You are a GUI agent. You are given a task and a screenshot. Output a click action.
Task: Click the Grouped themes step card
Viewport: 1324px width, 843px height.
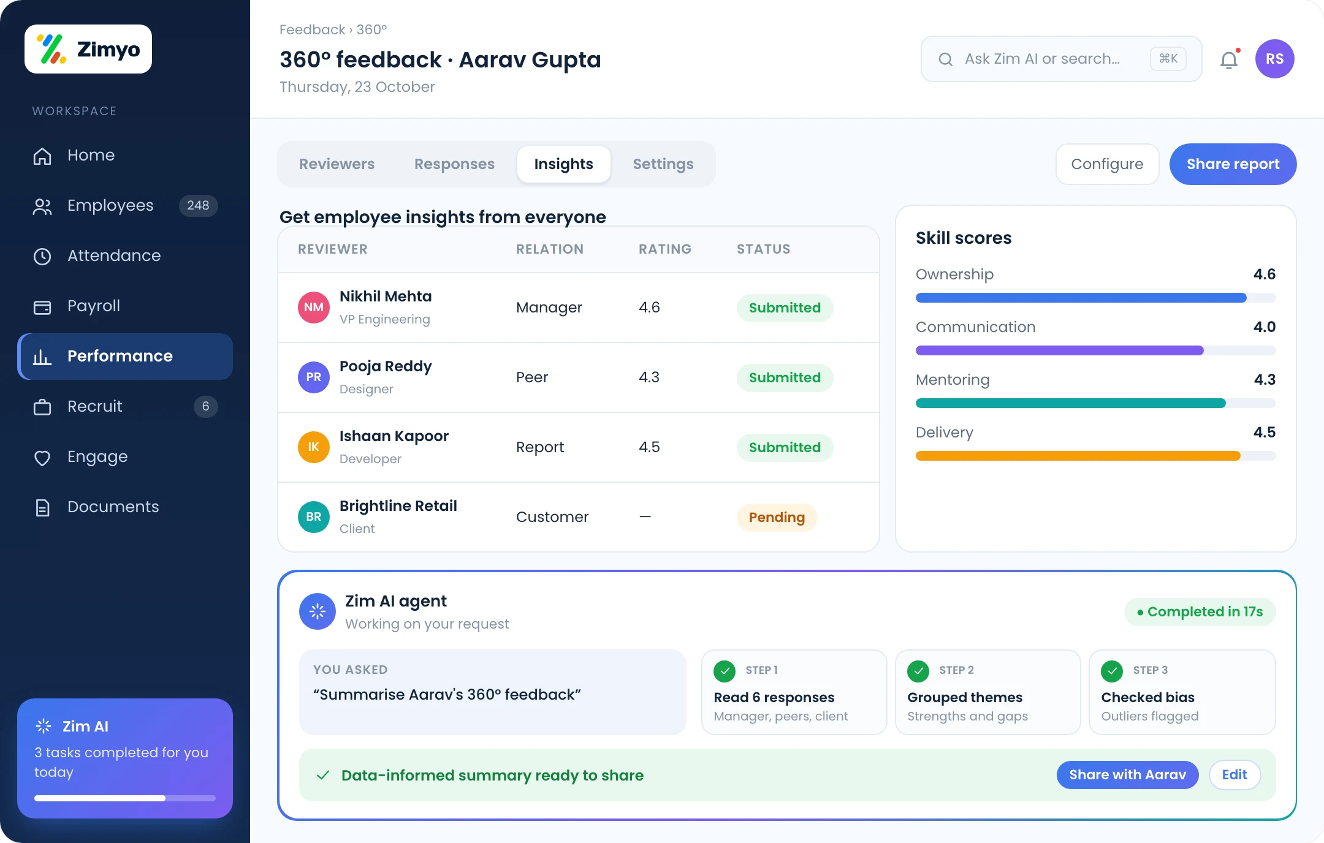pyautogui.click(x=987, y=692)
